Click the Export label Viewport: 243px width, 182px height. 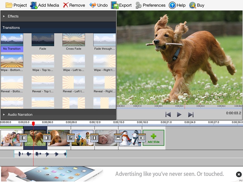point(125,5)
